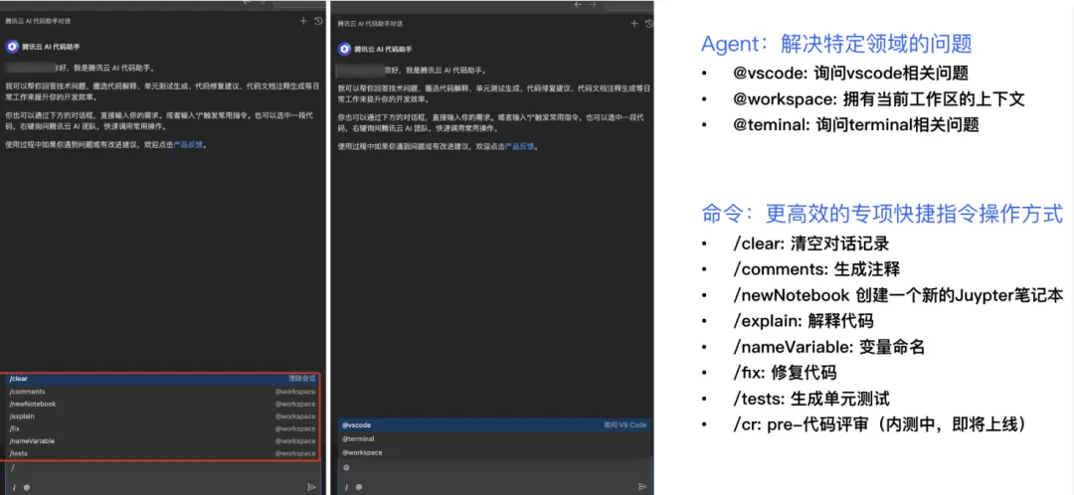The image size is (1074, 495).
Task: Click the '/' command shortcut in the @-agent panel
Action: tap(346, 487)
